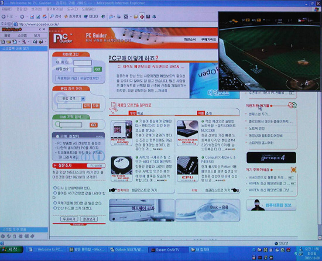Click the OMI price search input field
The height and width of the screenshot is (261, 322).
[x=71, y=125]
